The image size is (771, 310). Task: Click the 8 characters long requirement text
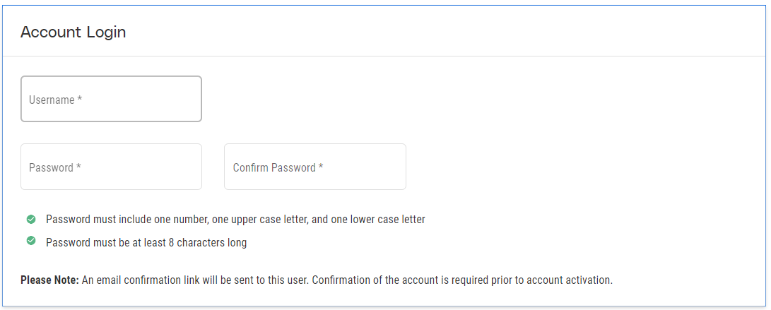[x=146, y=243]
